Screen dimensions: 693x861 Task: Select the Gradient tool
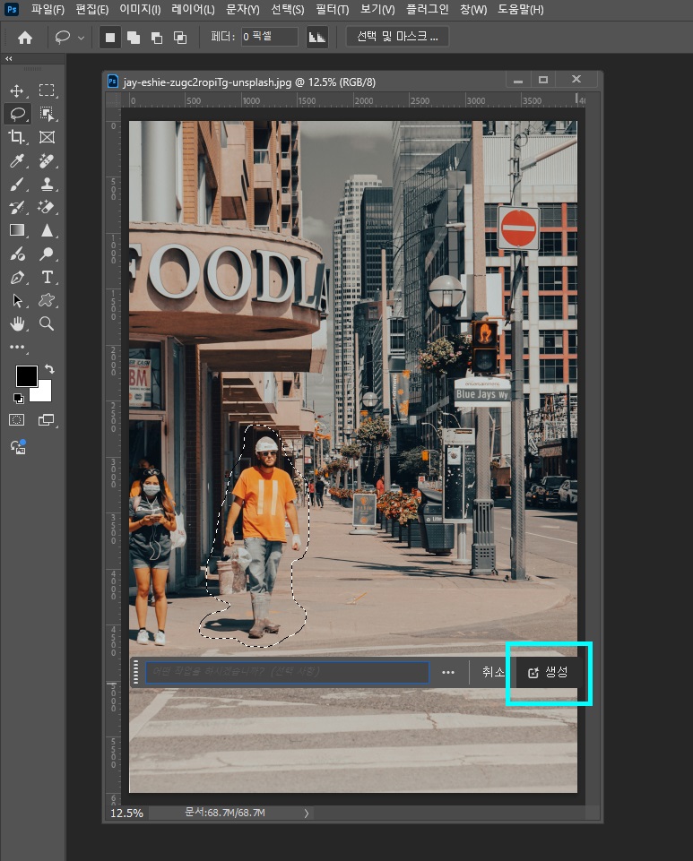tap(17, 230)
